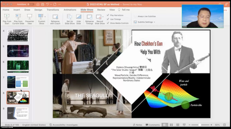Toggle Play Narrations checkbox
Screen dimensions: 231x129
[108, 15]
